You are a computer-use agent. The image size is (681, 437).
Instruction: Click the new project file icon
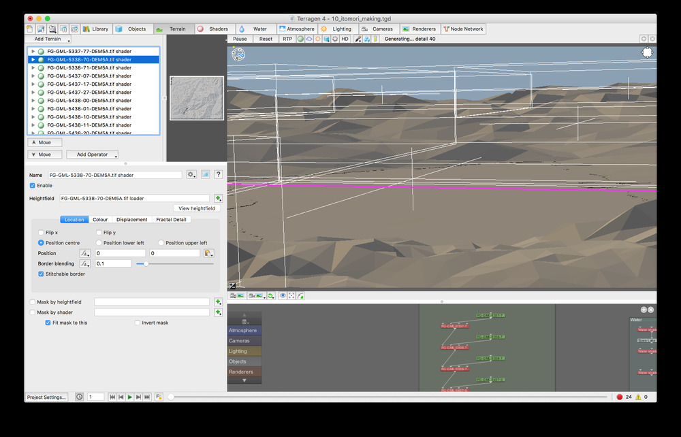pyautogui.click(x=29, y=29)
